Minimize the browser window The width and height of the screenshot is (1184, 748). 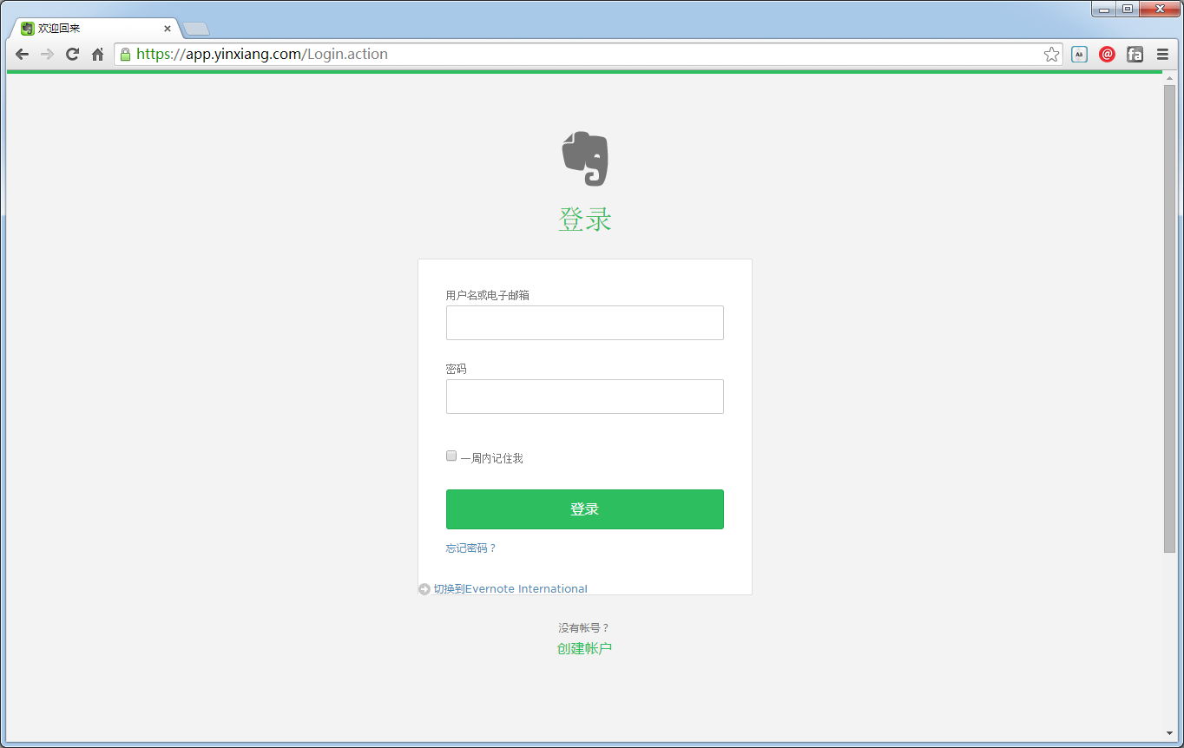coord(1104,9)
